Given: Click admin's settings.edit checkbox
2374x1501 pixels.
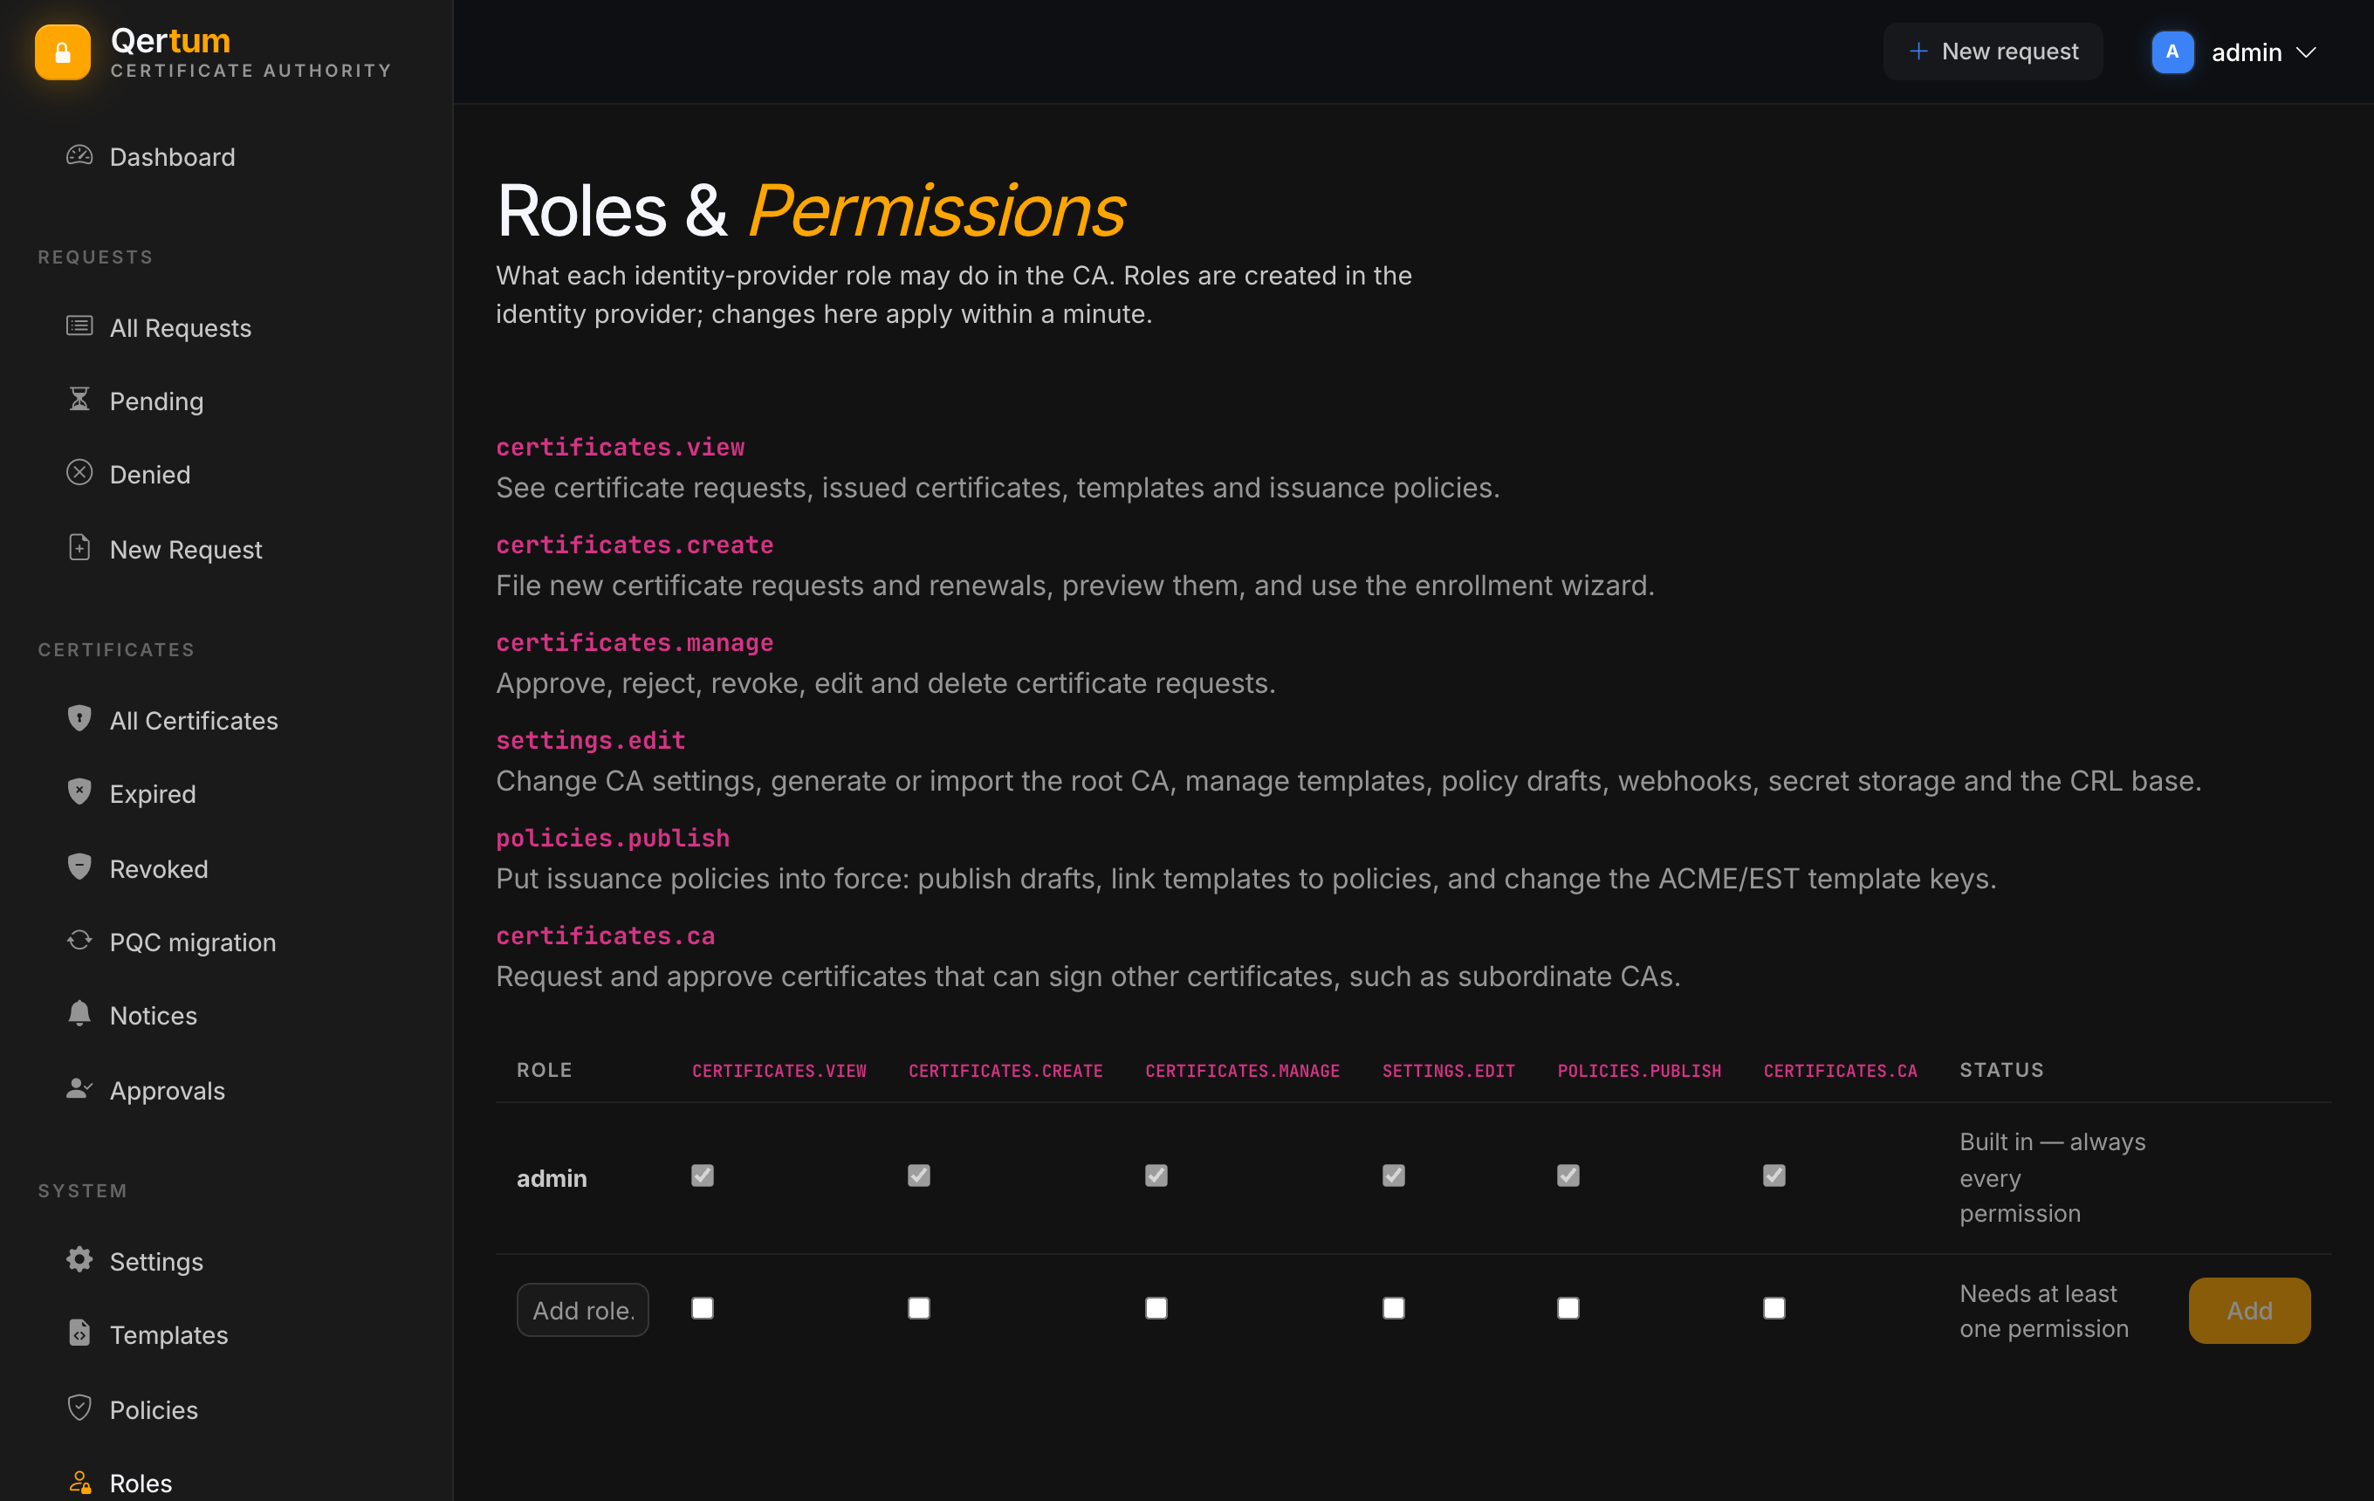Looking at the screenshot, I should pos(1393,1175).
